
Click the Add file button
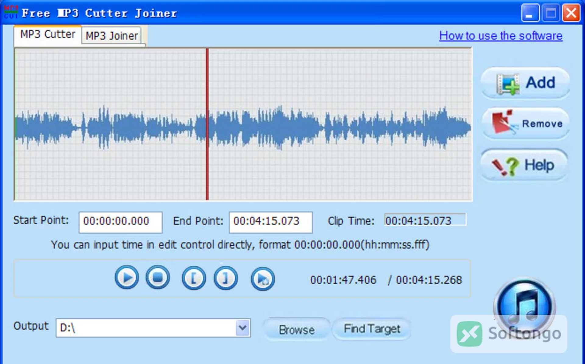pyautogui.click(x=525, y=83)
